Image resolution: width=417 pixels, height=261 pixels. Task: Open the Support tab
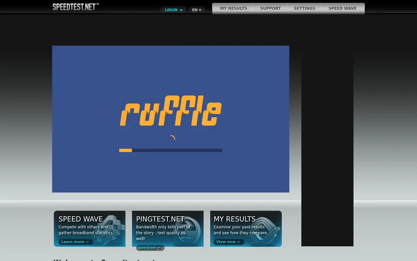point(270,8)
